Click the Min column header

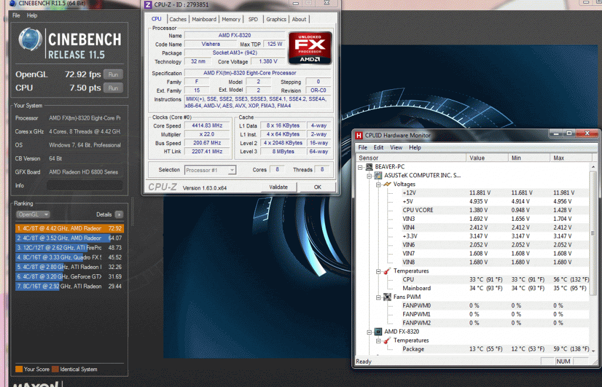point(529,157)
